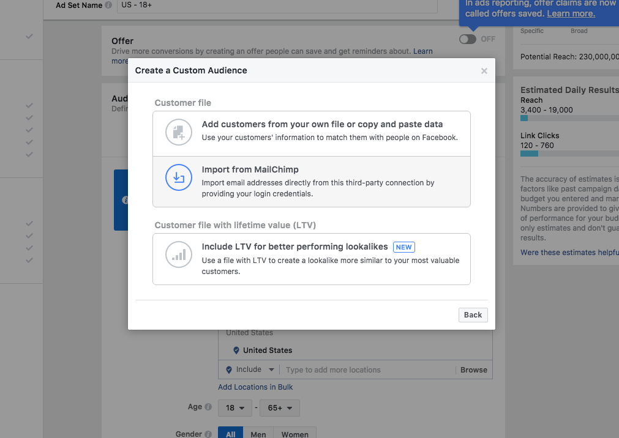Click the MailChimp import download icon
Image resolution: width=619 pixels, height=438 pixels.
[178, 177]
